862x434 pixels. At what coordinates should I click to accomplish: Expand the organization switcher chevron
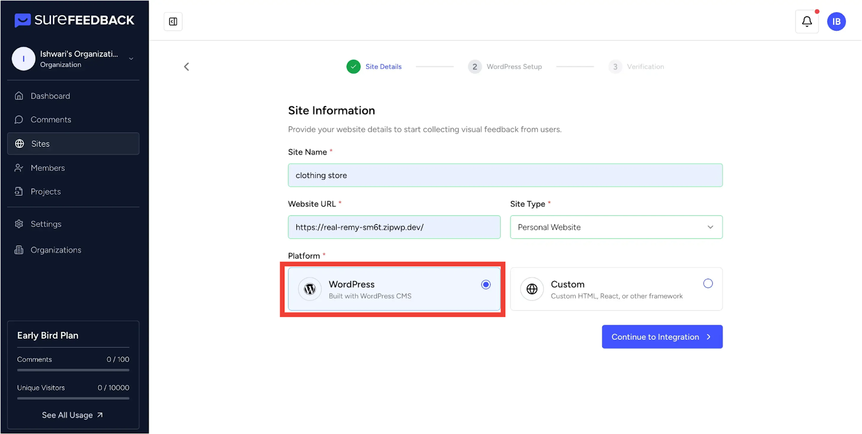131,59
